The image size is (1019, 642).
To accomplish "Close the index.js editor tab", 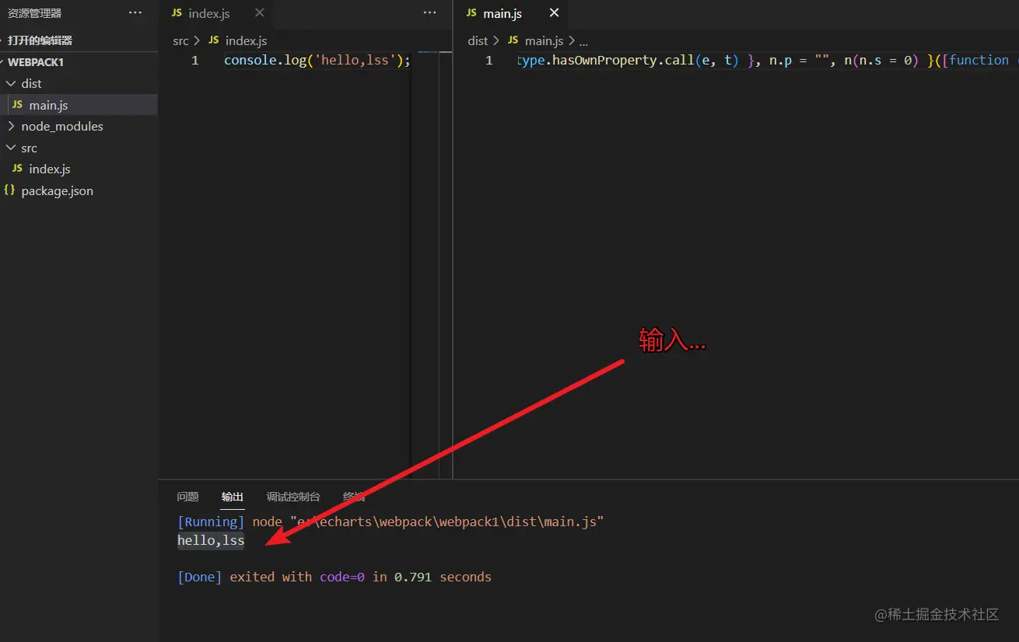I will (x=260, y=13).
